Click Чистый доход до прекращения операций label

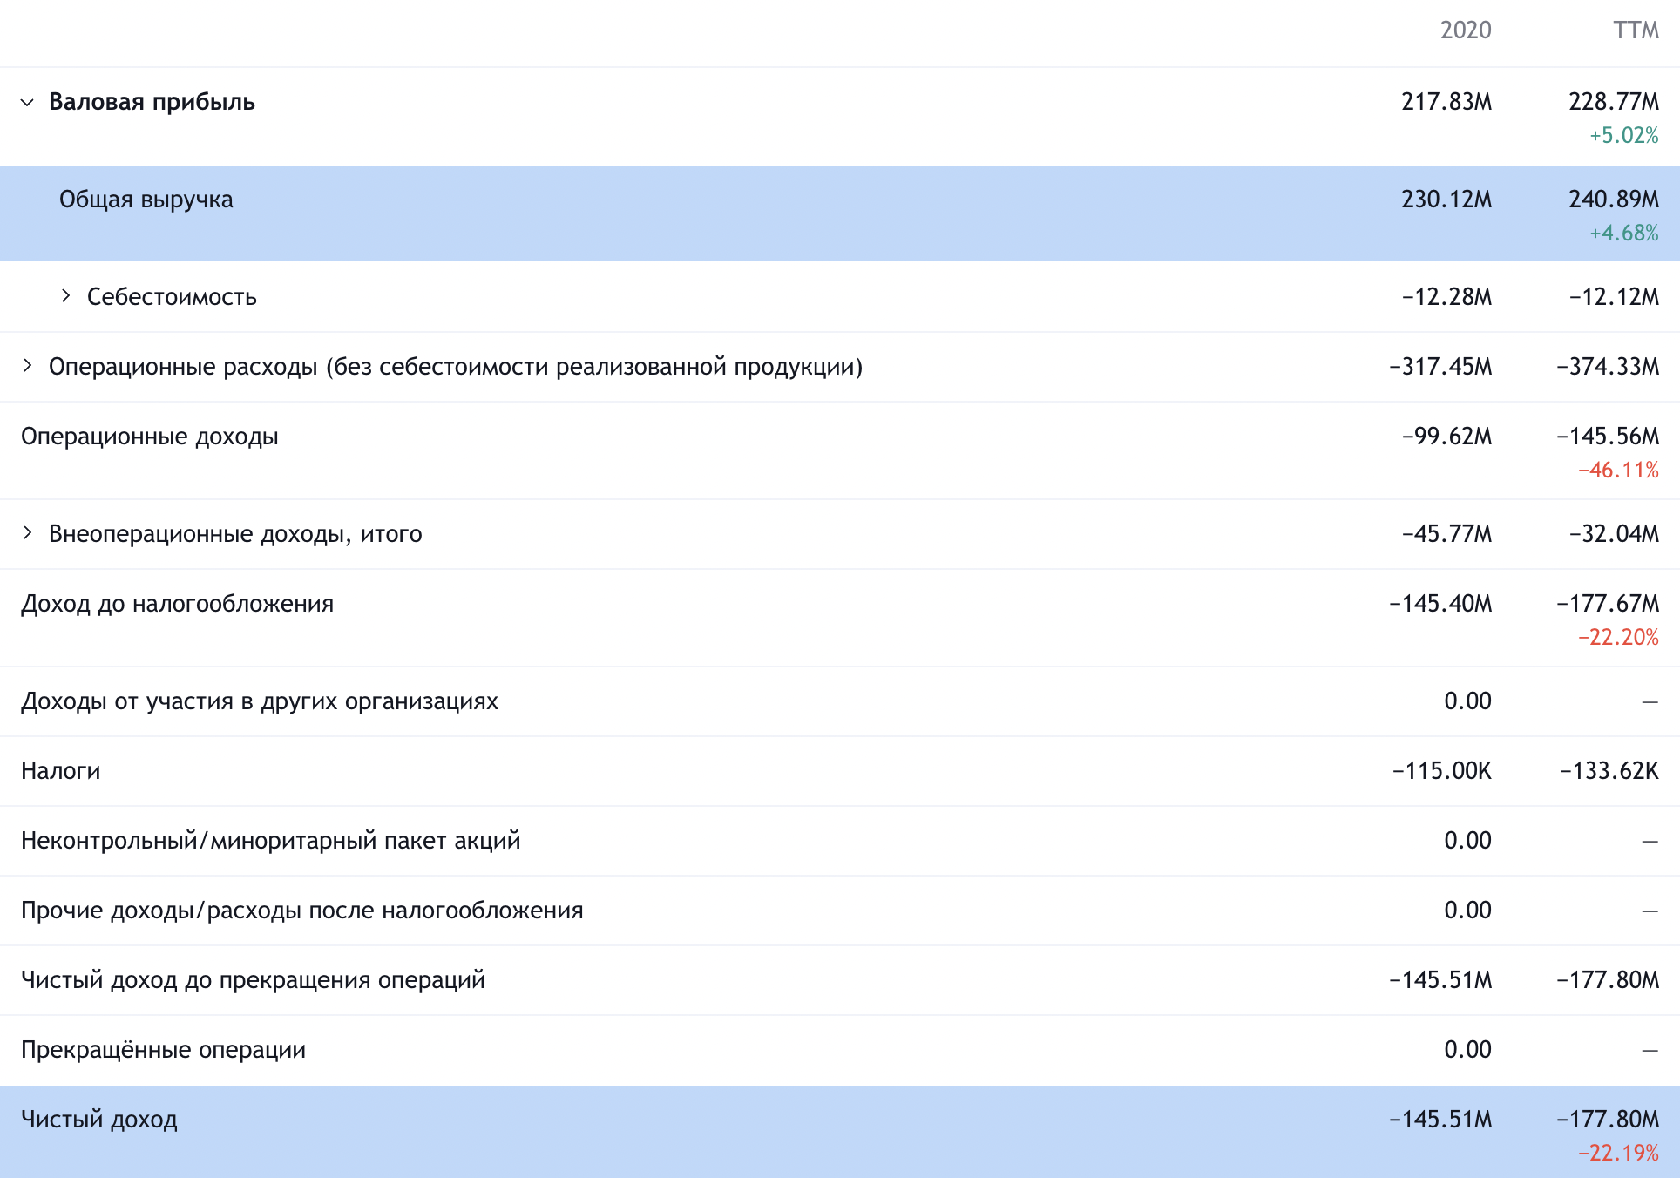tap(253, 980)
